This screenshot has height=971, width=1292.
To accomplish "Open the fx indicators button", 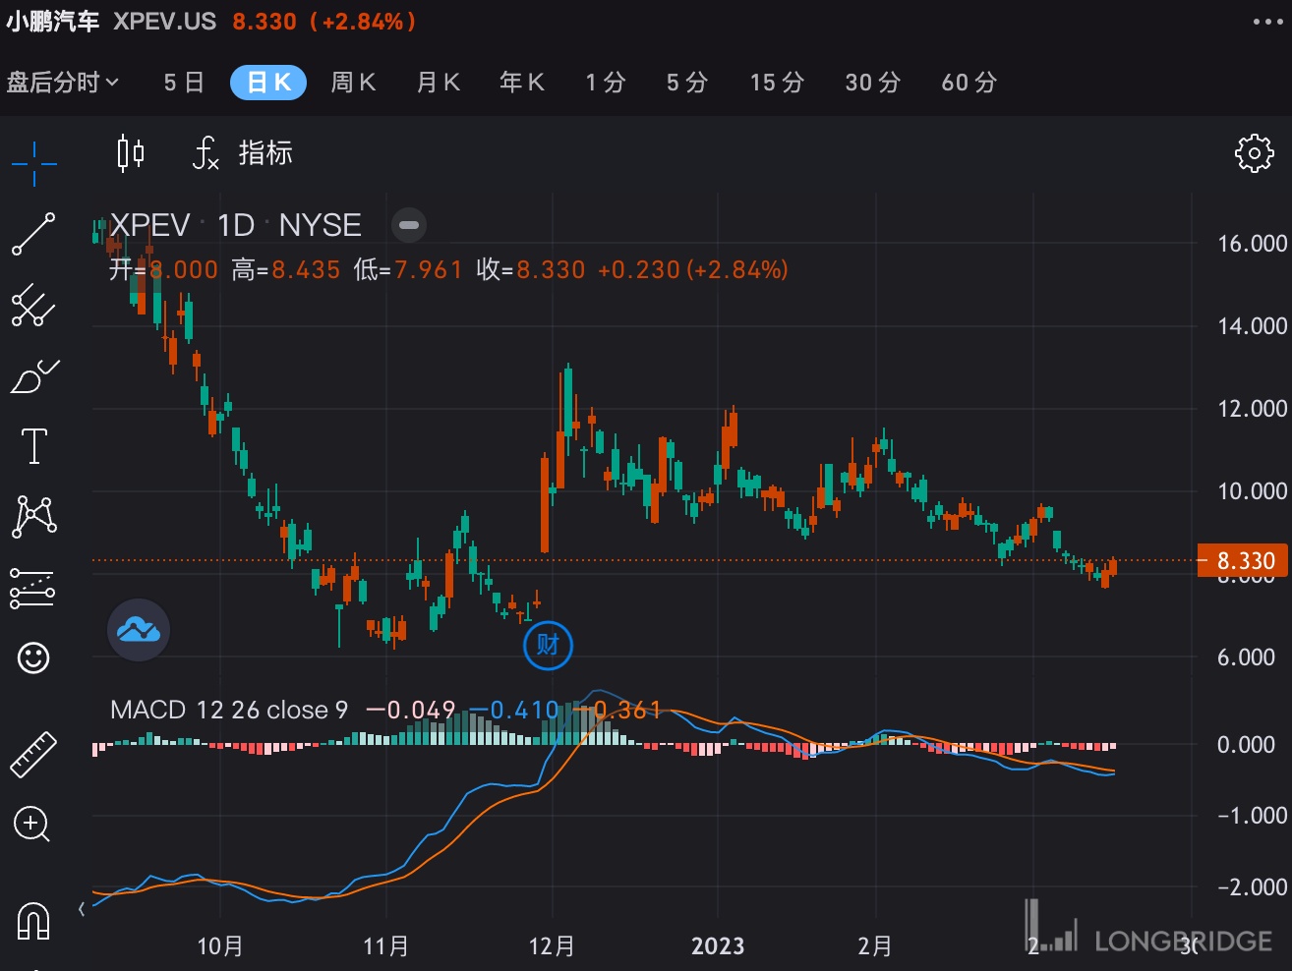I will (206, 153).
